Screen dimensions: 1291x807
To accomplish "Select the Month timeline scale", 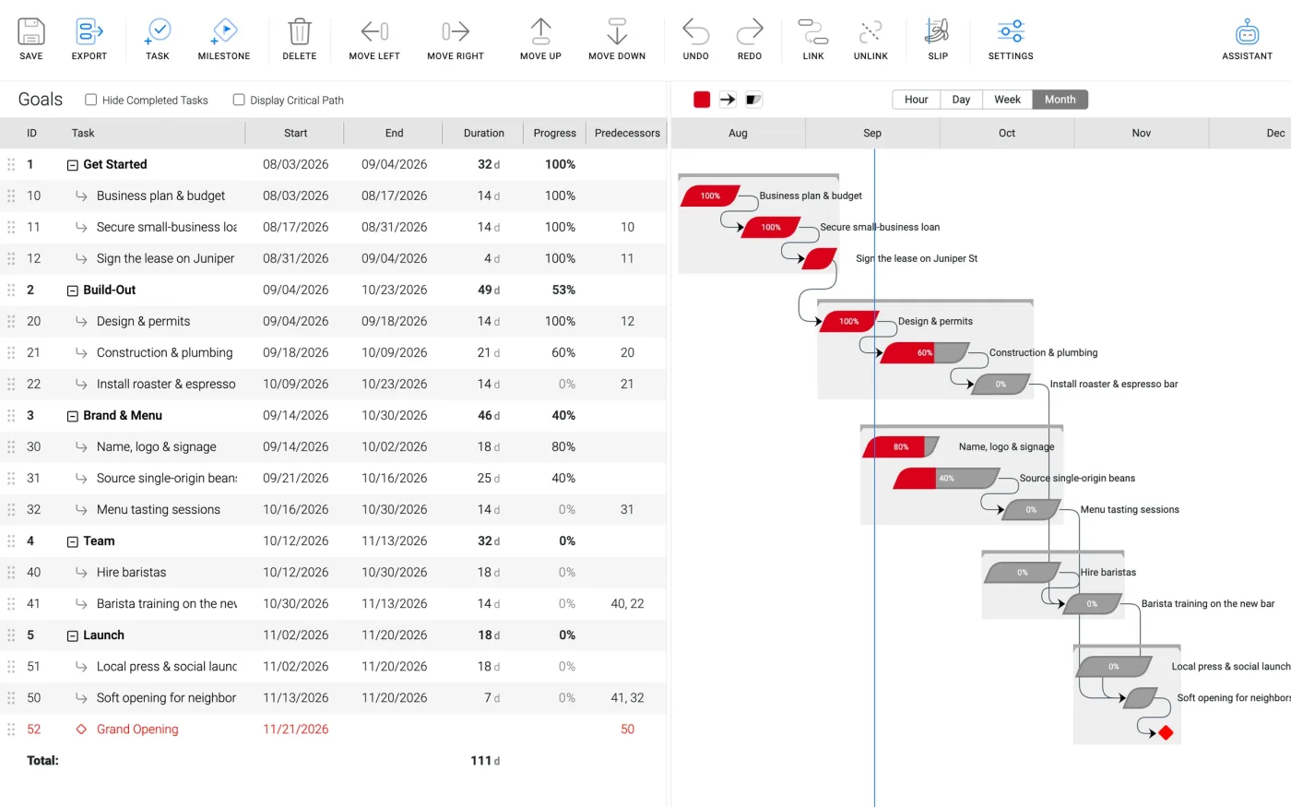I will click(x=1060, y=100).
